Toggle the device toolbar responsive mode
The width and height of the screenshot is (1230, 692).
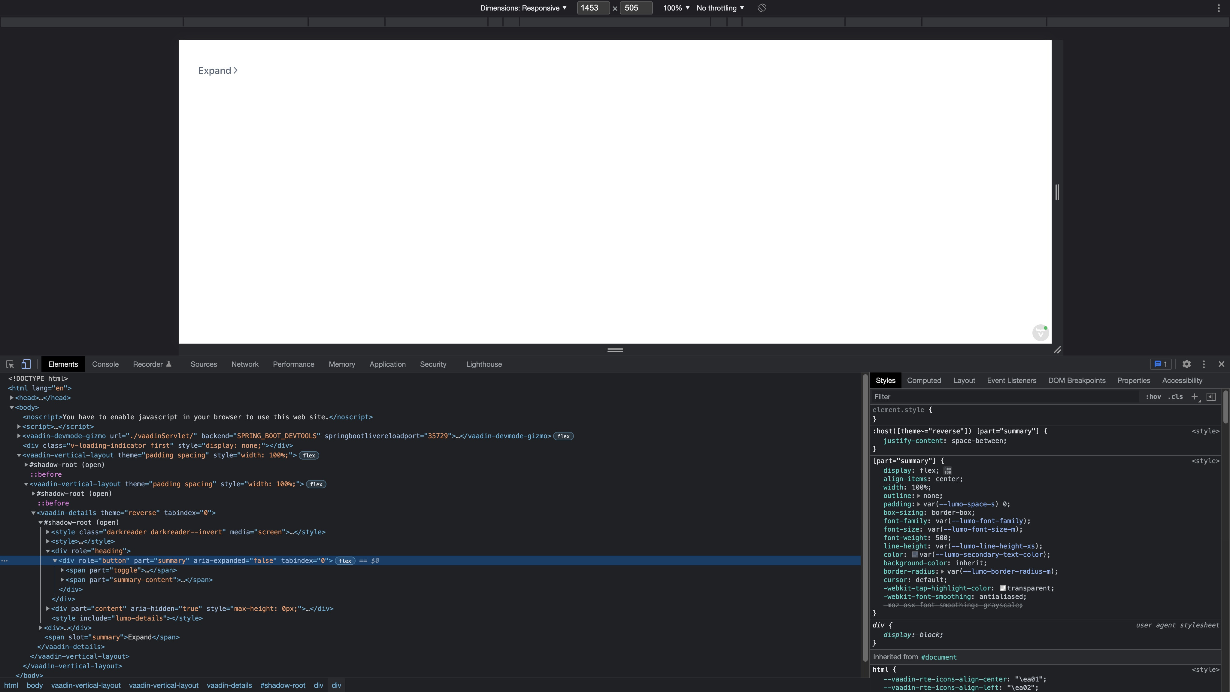[x=25, y=364]
